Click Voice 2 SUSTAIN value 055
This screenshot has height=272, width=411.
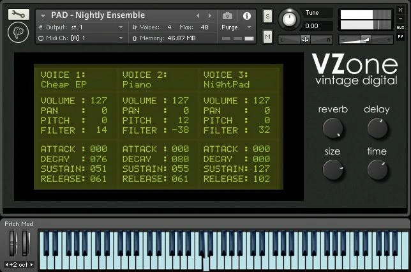(180, 169)
